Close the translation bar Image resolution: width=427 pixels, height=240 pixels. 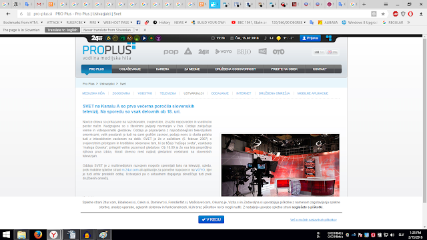point(145,30)
